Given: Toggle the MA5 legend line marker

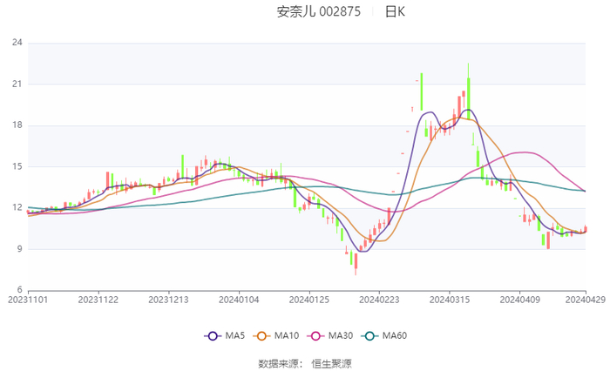Looking at the screenshot, I should coord(212,336).
